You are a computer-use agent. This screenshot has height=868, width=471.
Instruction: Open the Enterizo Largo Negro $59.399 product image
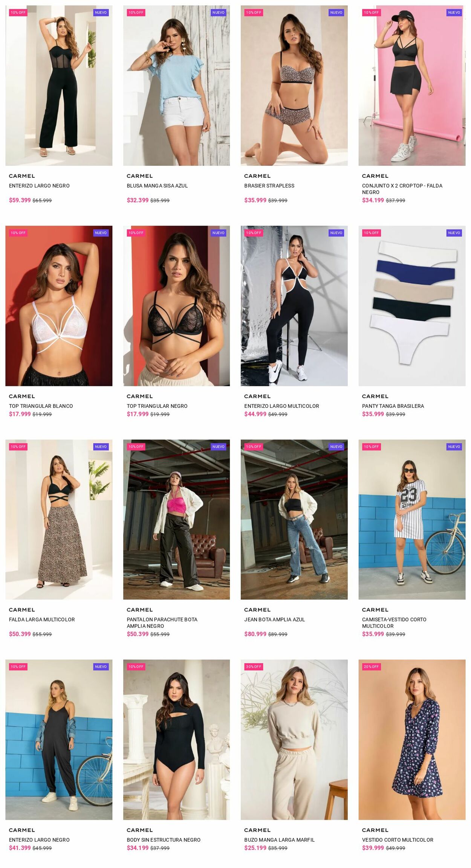pos(59,85)
